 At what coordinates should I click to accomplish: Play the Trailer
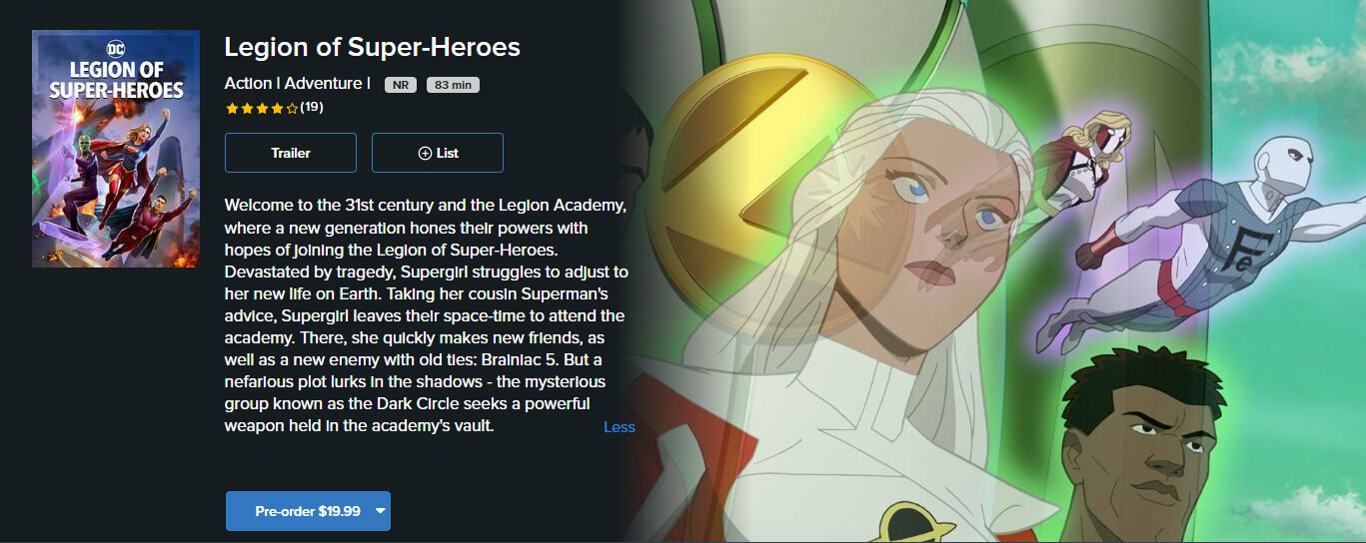pyautogui.click(x=291, y=153)
